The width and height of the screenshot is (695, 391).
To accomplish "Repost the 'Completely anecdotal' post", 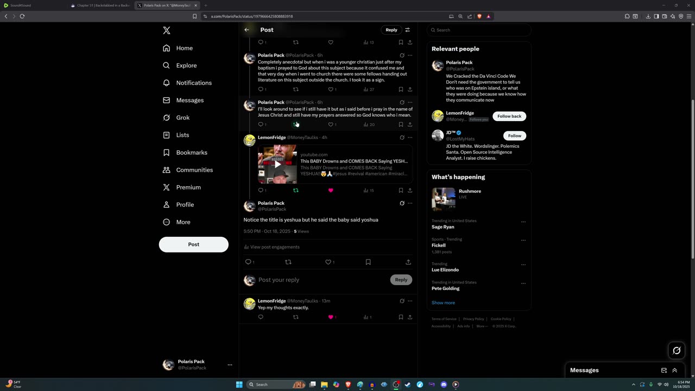I will click(x=296, y=89).
